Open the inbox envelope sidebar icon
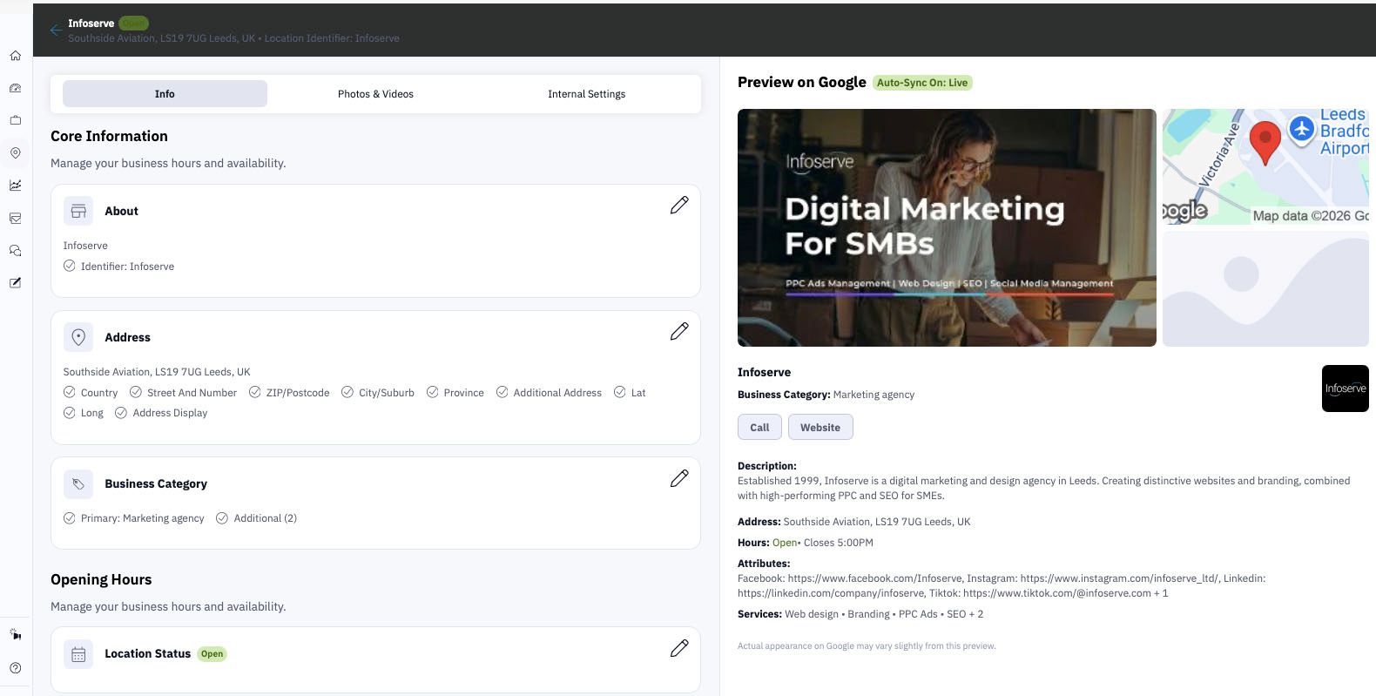1376x696 pixels. [x=16, y=218]
